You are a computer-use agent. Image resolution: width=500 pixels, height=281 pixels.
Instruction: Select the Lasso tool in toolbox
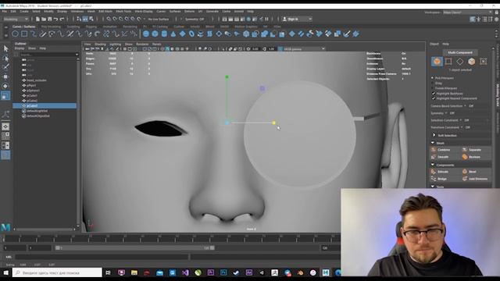point(5,58)
